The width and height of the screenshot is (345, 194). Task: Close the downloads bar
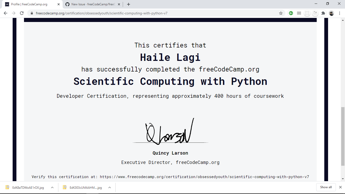340,187
